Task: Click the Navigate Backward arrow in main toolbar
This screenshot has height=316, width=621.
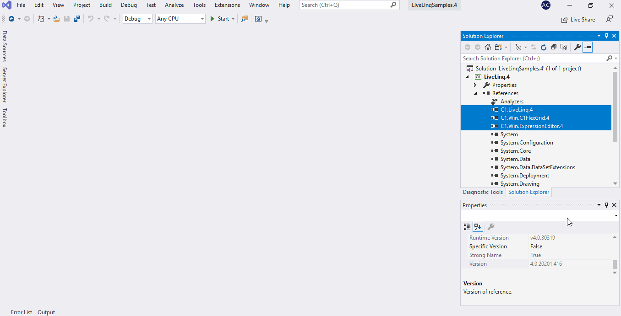Action: pos(11,19)
